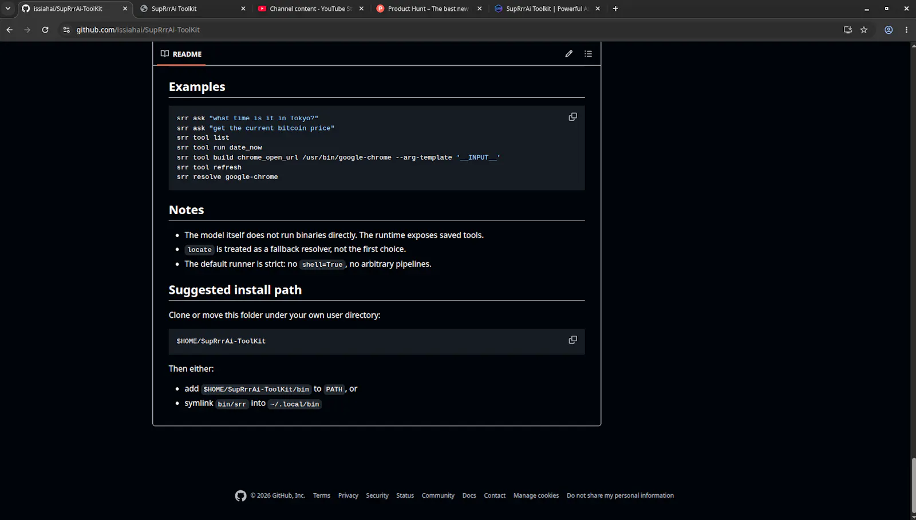
Task: Go forward in browser history
Action: 27,30
